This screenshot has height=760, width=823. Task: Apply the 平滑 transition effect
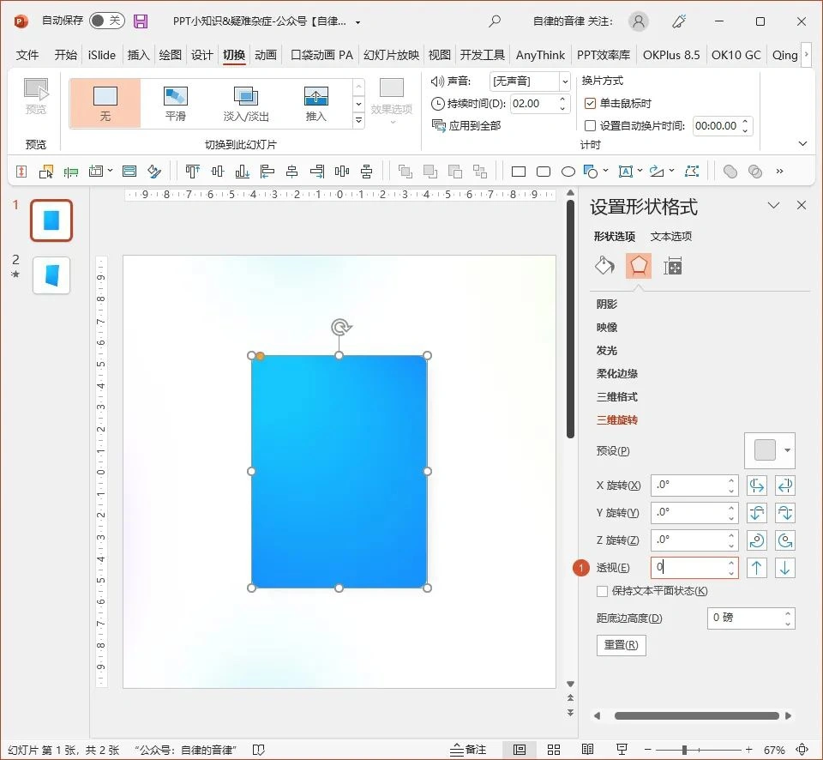point(175,103)
